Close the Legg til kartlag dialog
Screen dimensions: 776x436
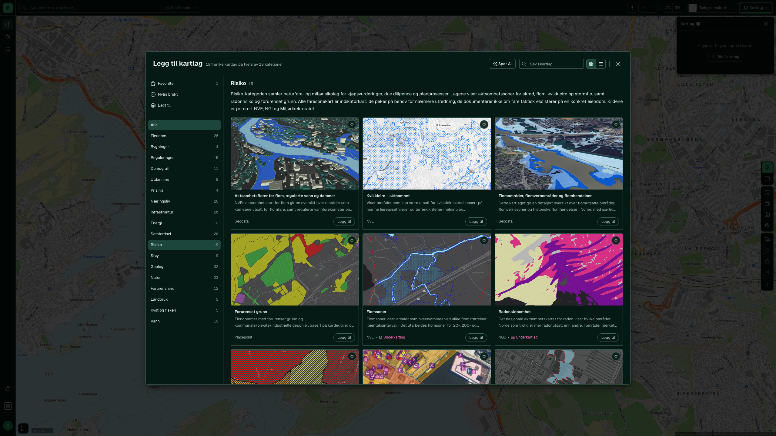pos(618,64)
